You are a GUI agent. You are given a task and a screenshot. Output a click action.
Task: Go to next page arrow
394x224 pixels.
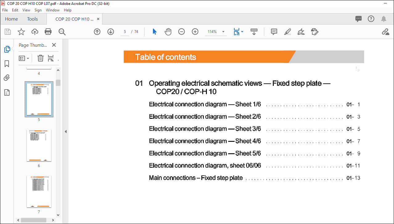[111, 32]
